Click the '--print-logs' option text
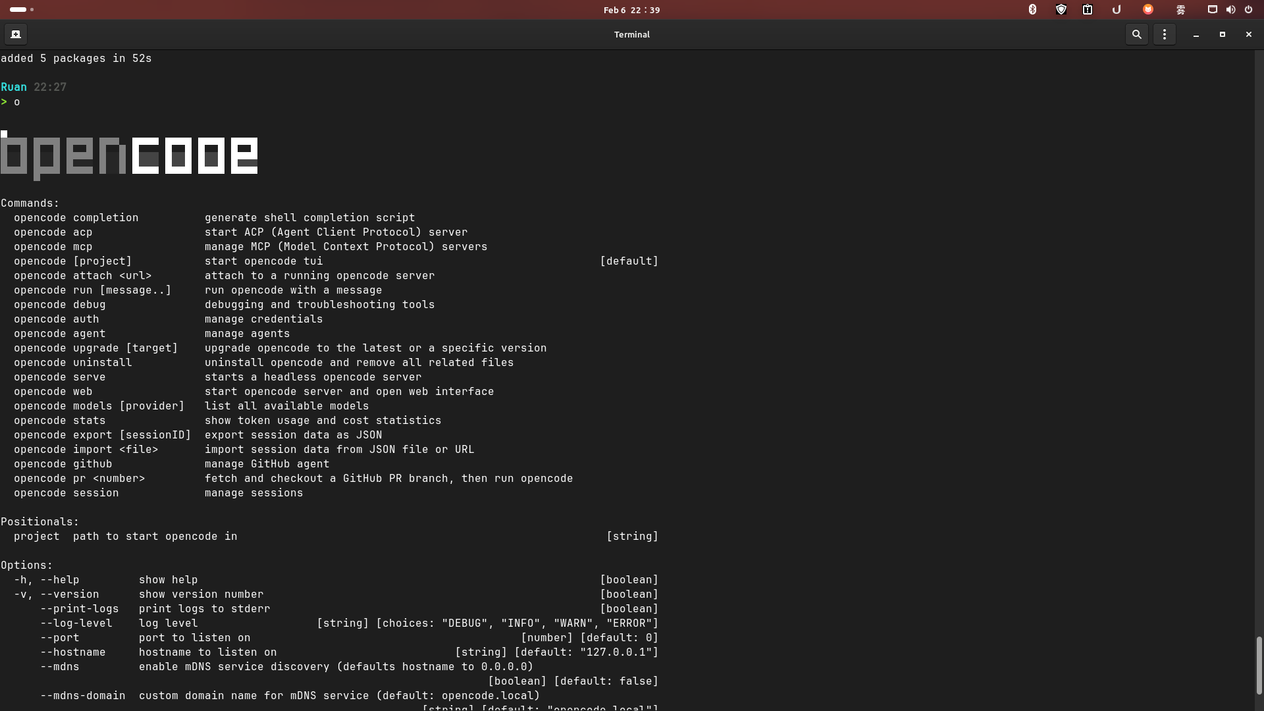 80,609
